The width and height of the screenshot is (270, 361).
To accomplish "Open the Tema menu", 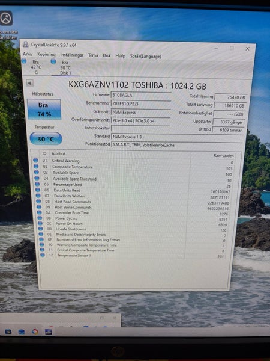I will (93, 55).
